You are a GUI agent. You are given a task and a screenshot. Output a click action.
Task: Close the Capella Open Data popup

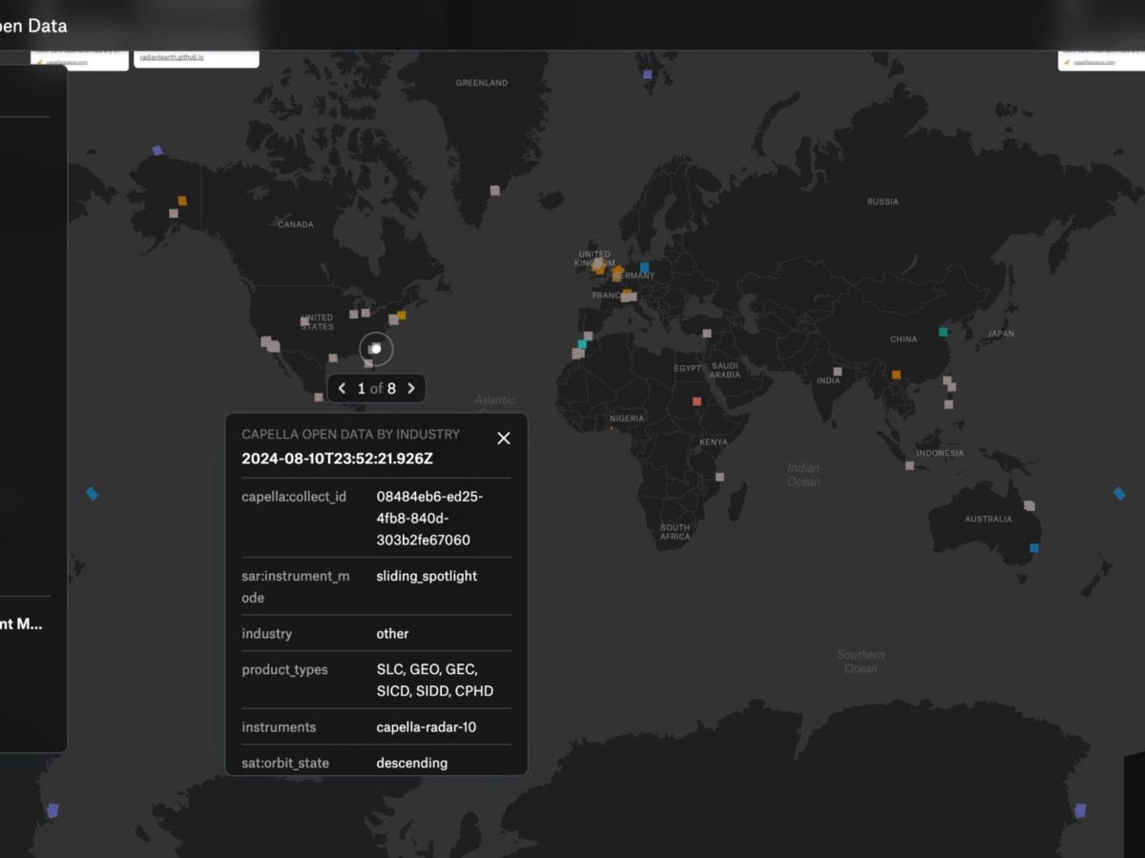(x=504, y=439)
